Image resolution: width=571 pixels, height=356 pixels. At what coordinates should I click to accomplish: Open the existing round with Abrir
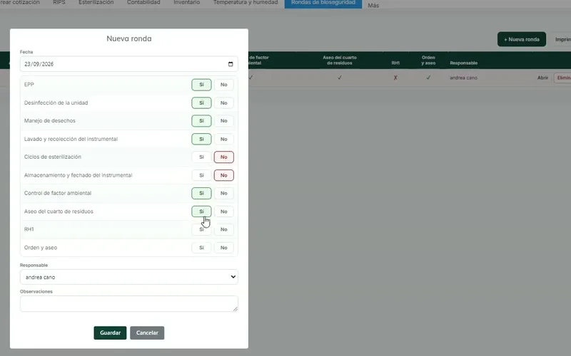tap(542, 78)
